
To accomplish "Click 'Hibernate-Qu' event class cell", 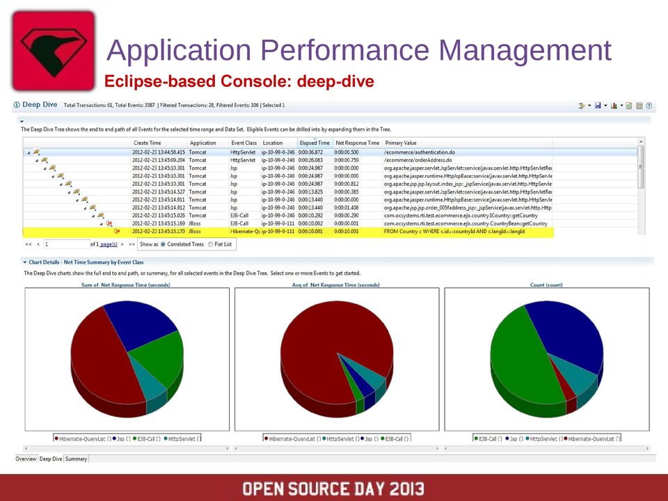I will pos(245,231).
